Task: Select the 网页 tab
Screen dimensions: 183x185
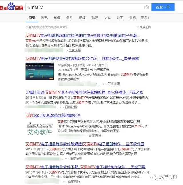Action: point(32,18)
